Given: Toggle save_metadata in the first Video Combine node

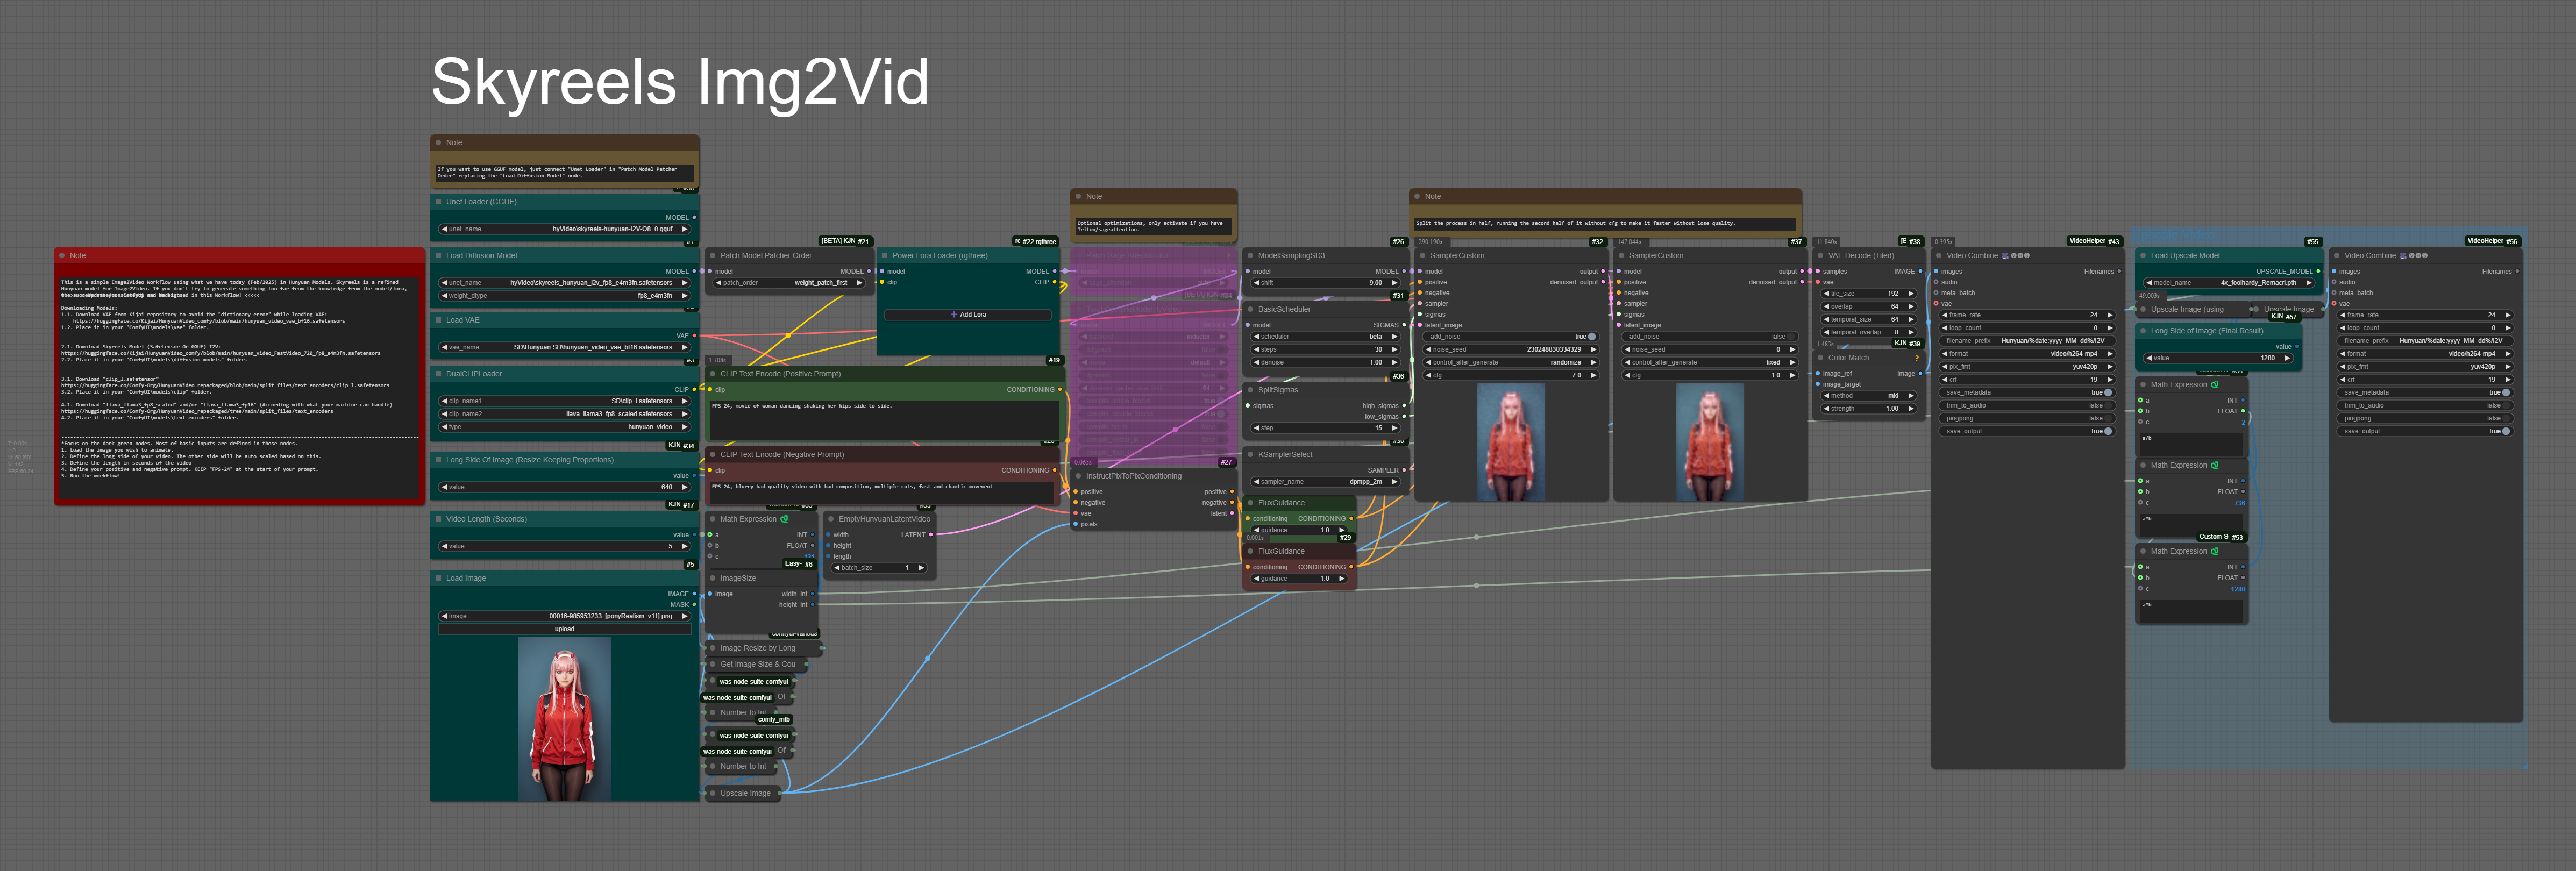Looking at the screenshot, I should coord(2108,393).
